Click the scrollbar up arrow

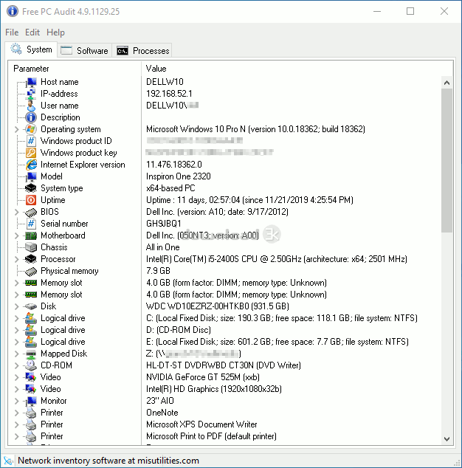447,83
